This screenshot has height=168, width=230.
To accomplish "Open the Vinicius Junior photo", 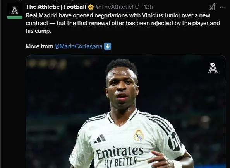I will [126, 112].
